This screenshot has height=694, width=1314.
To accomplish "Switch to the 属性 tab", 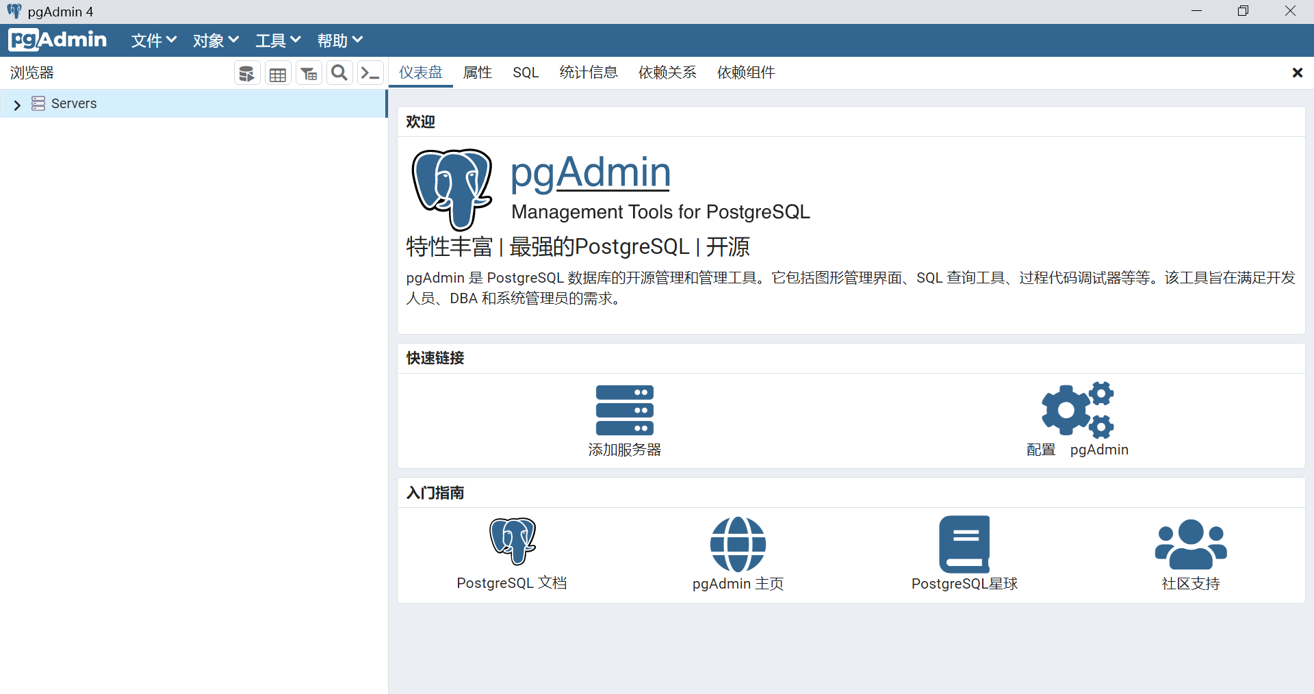I will (x=478, y=73).
